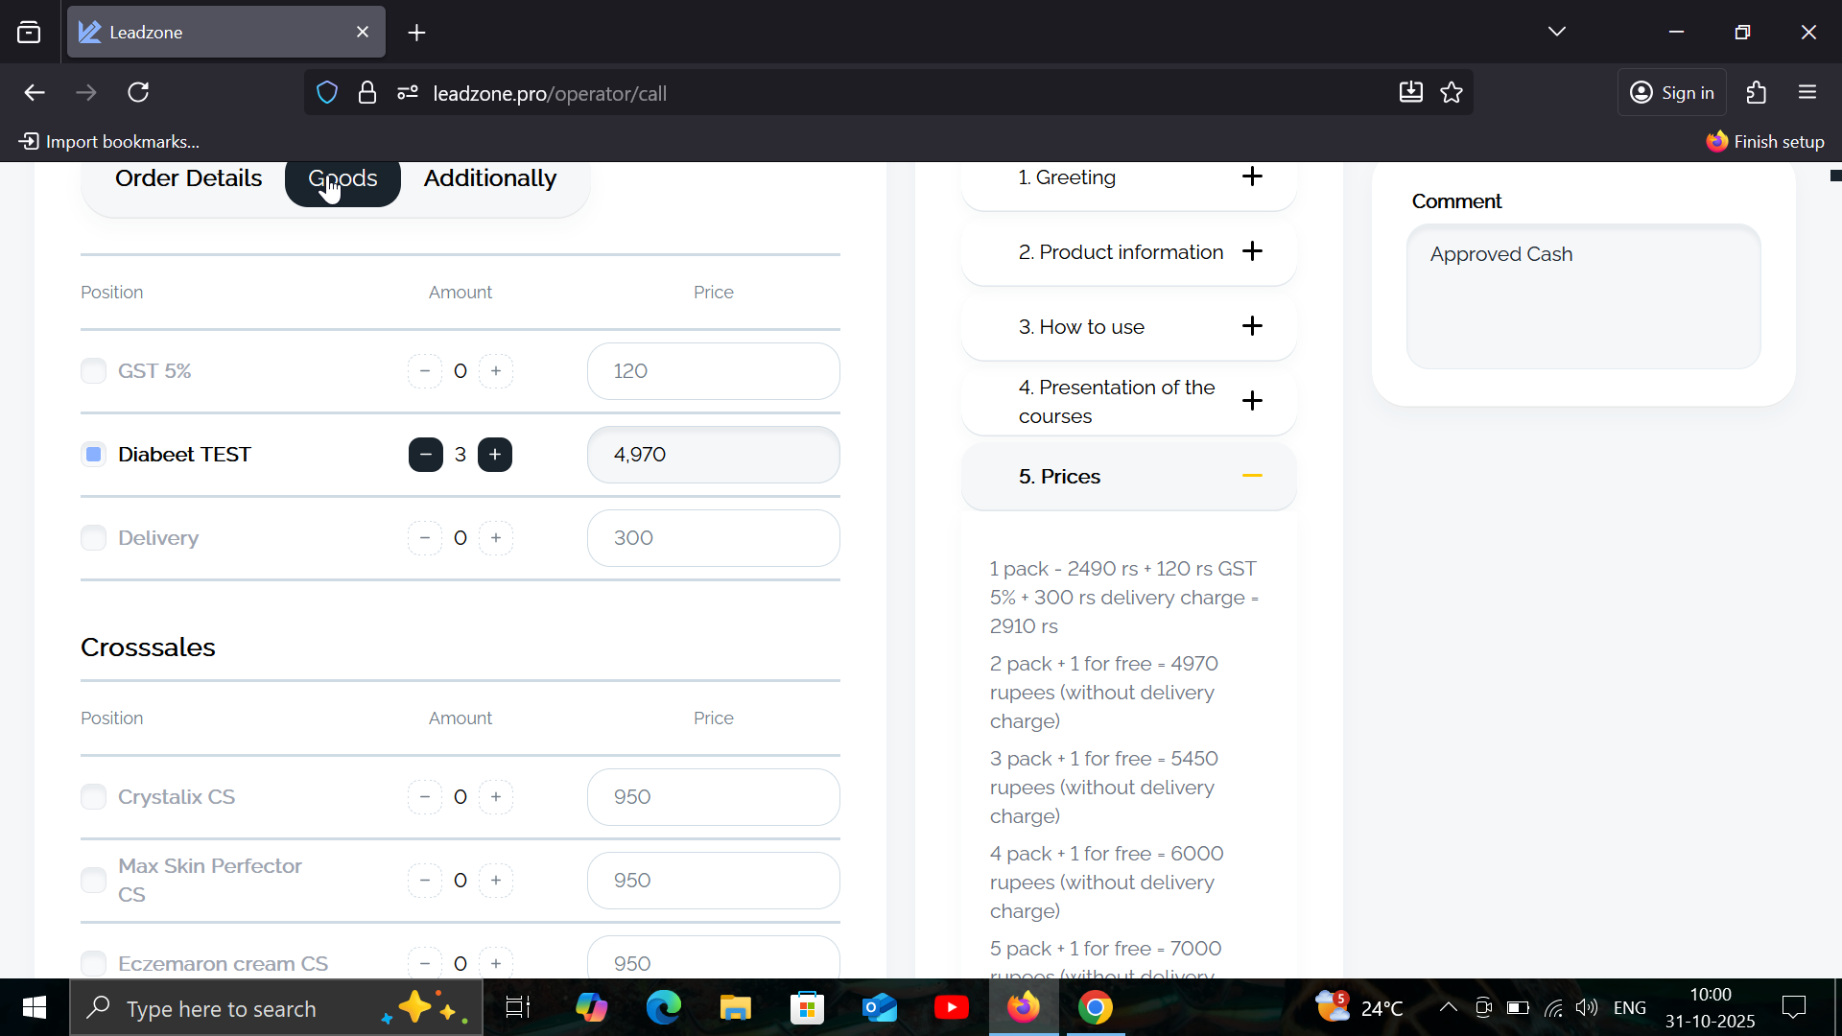1842x1036 pixels.
Task: Expand the 3. How to use section
Action: (x=1252, y=327)
